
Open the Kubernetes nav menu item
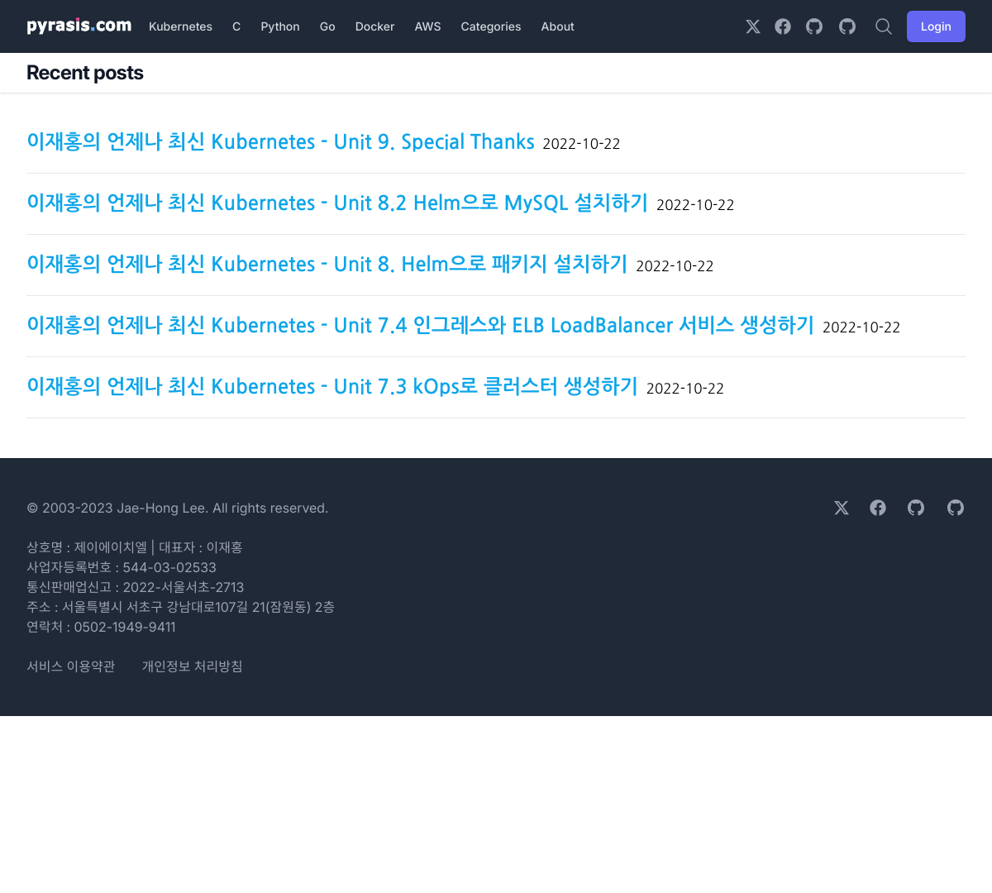[x=180, y=26]
